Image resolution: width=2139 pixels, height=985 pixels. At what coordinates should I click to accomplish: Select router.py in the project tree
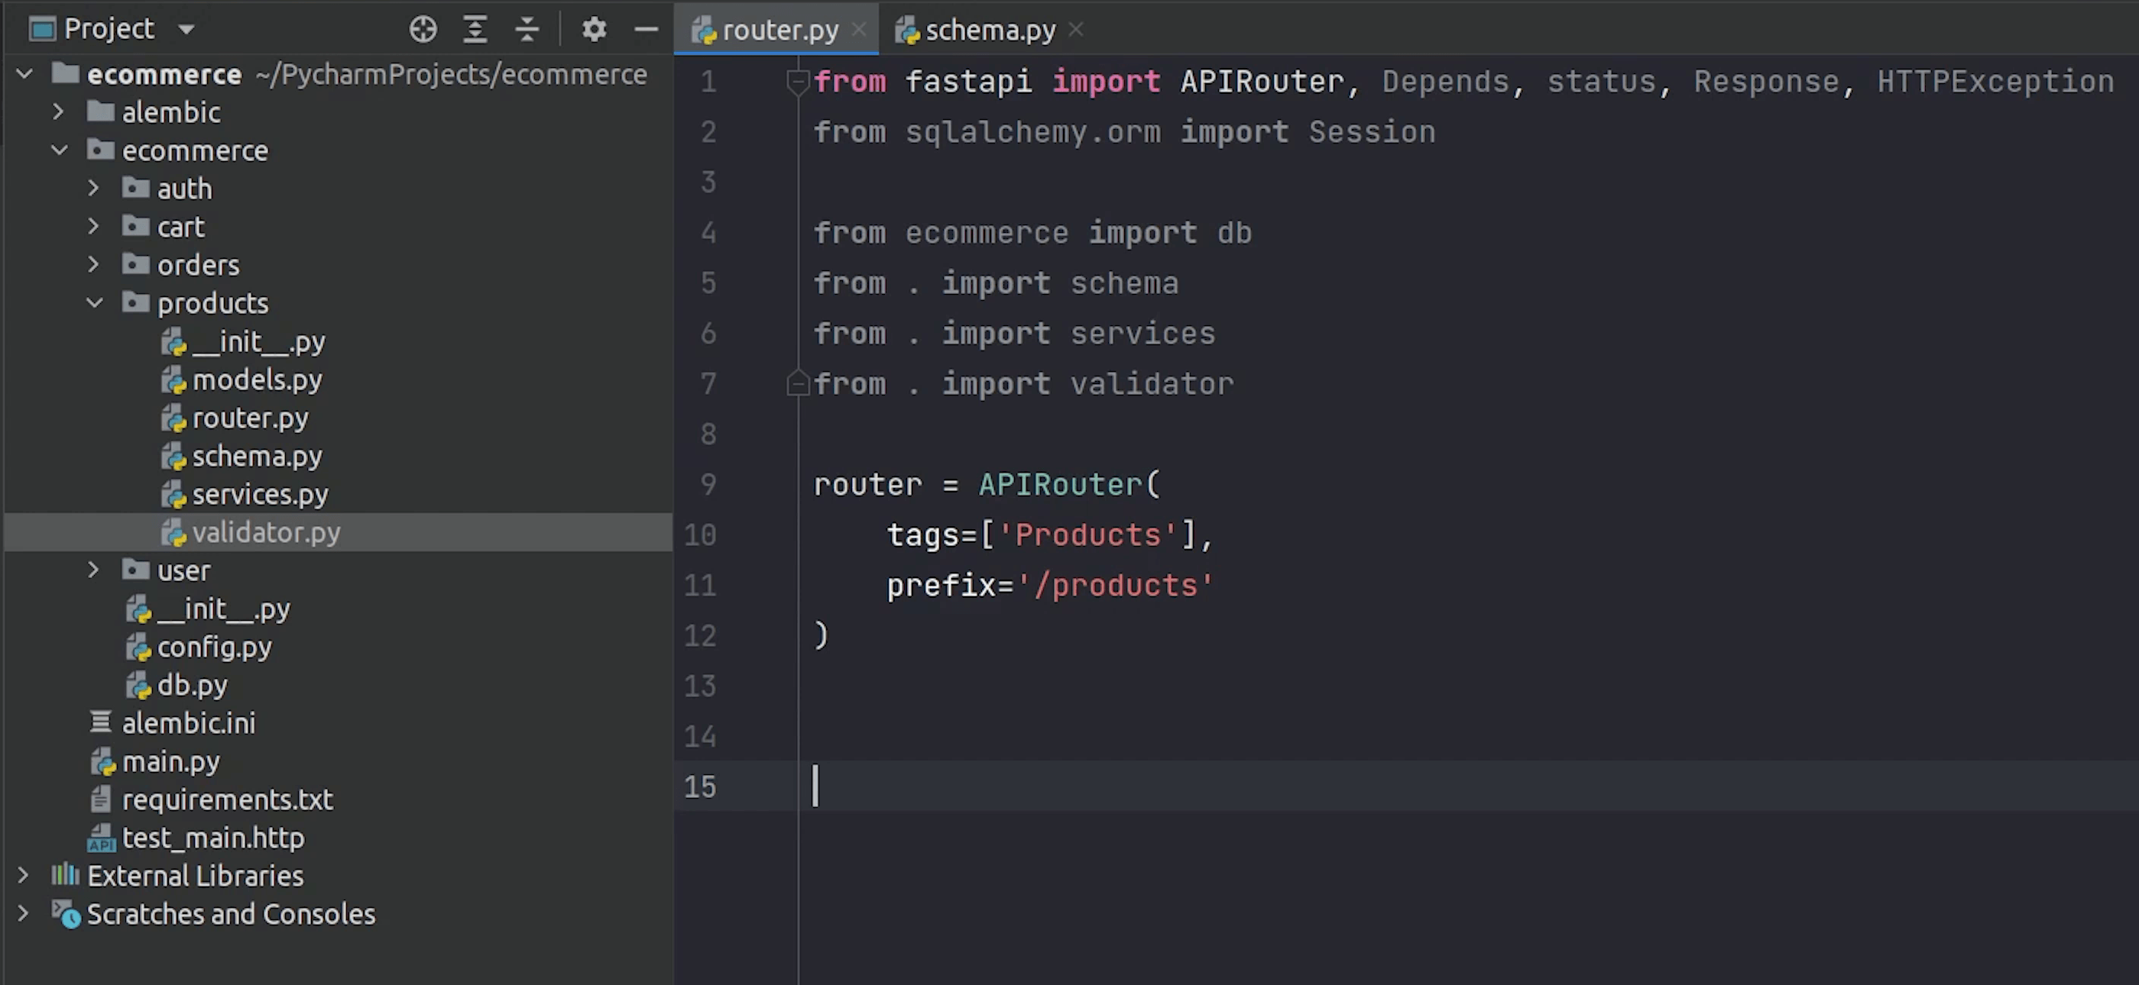[x=250, y=418]
